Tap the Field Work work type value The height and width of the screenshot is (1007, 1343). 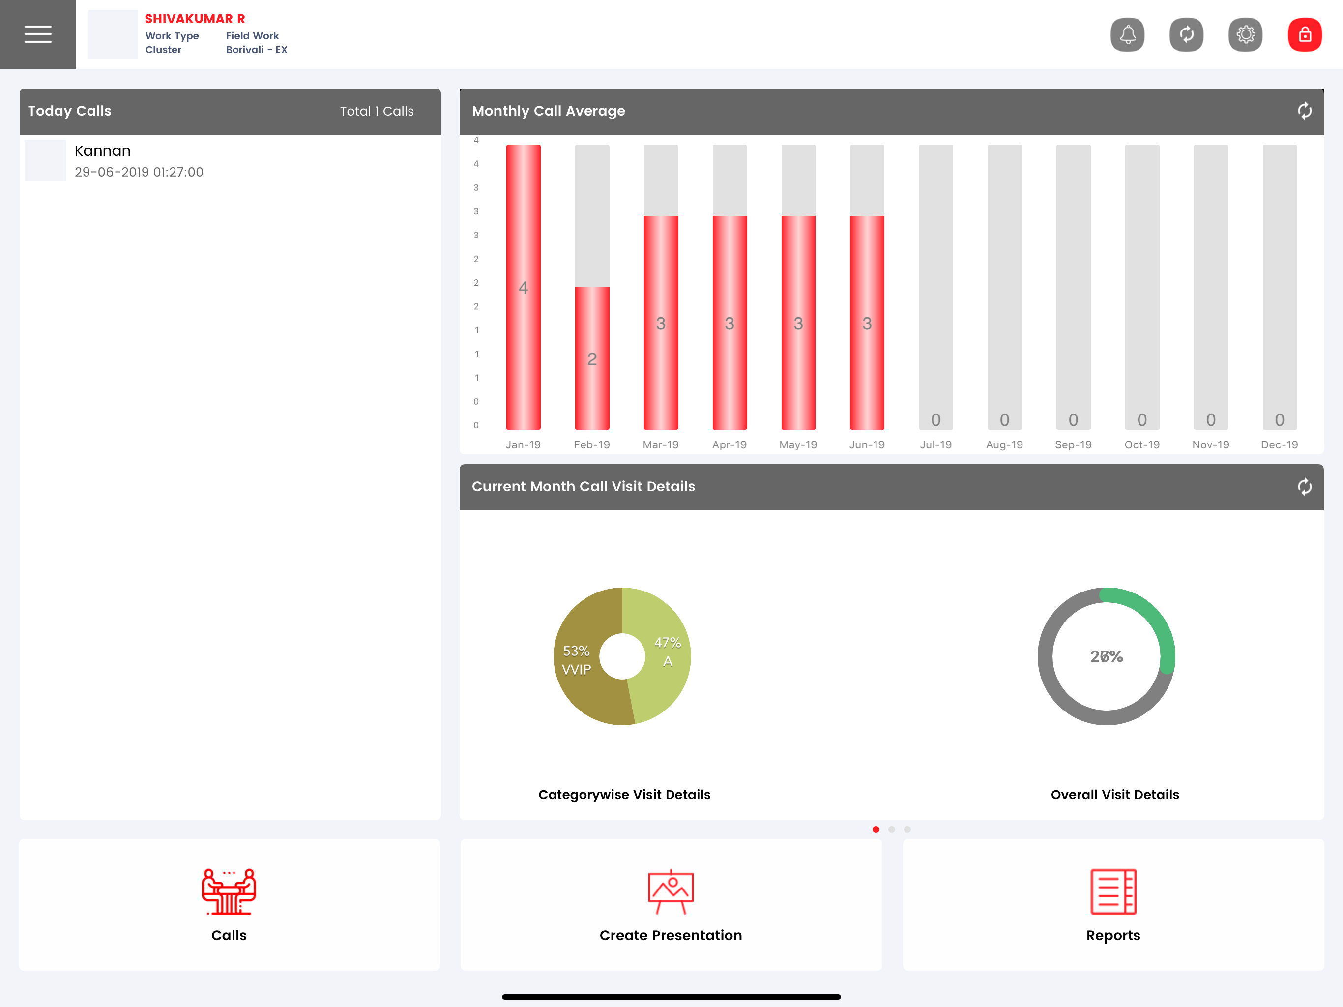(253, 36)
